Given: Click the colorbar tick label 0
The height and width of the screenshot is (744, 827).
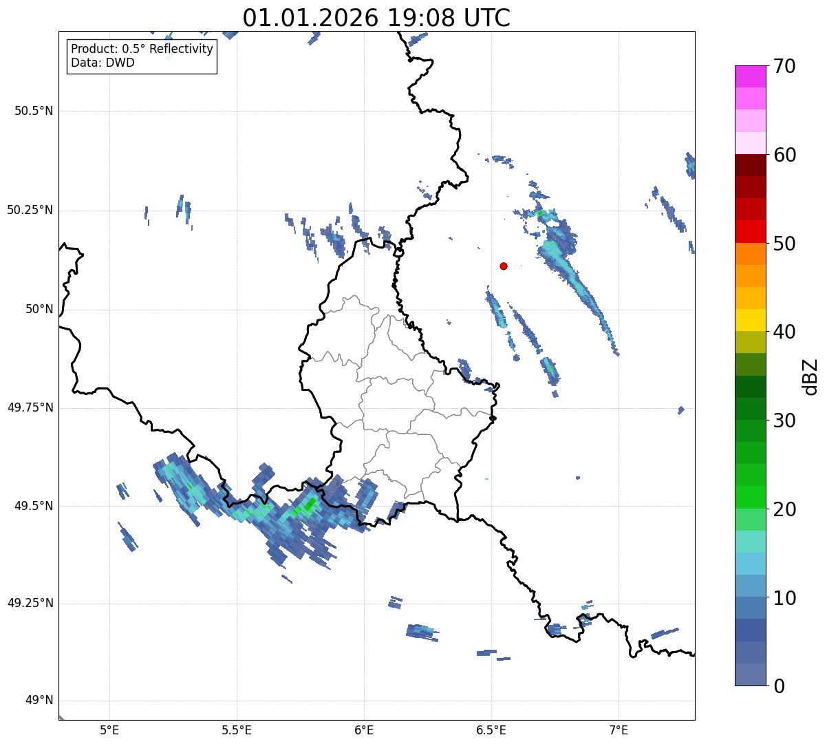Looking at the screenshot, I should pos(778,685).
